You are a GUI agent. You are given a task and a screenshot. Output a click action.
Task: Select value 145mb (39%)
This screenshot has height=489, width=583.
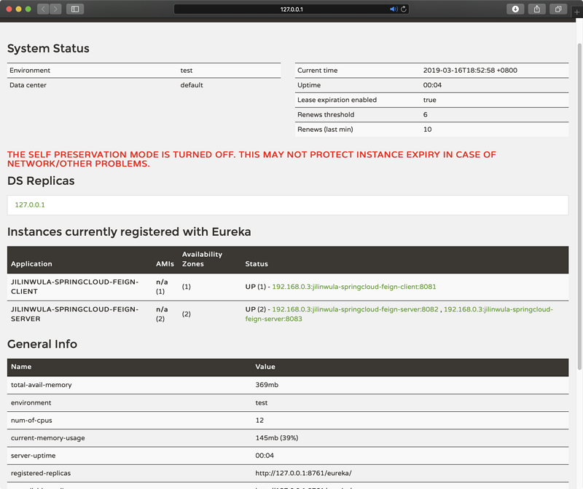277,438
